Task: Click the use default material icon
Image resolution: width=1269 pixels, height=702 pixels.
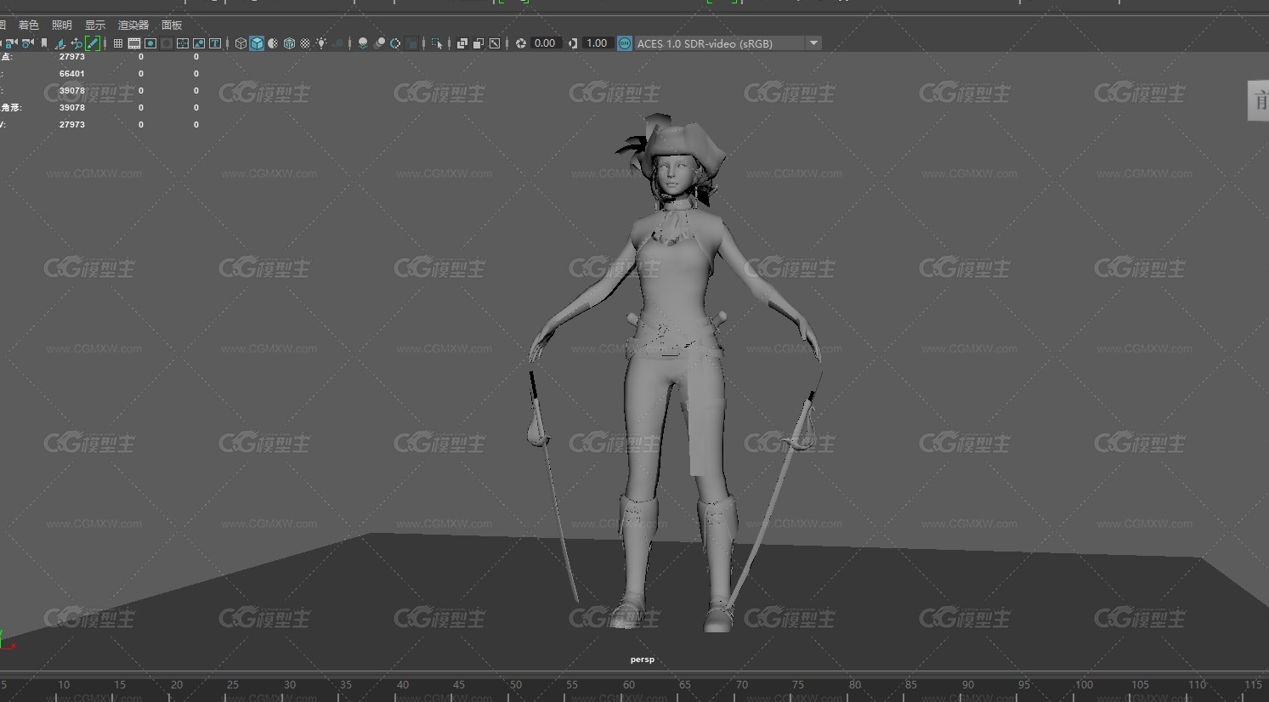Action: pyautogui.click(x=272, y=43)
